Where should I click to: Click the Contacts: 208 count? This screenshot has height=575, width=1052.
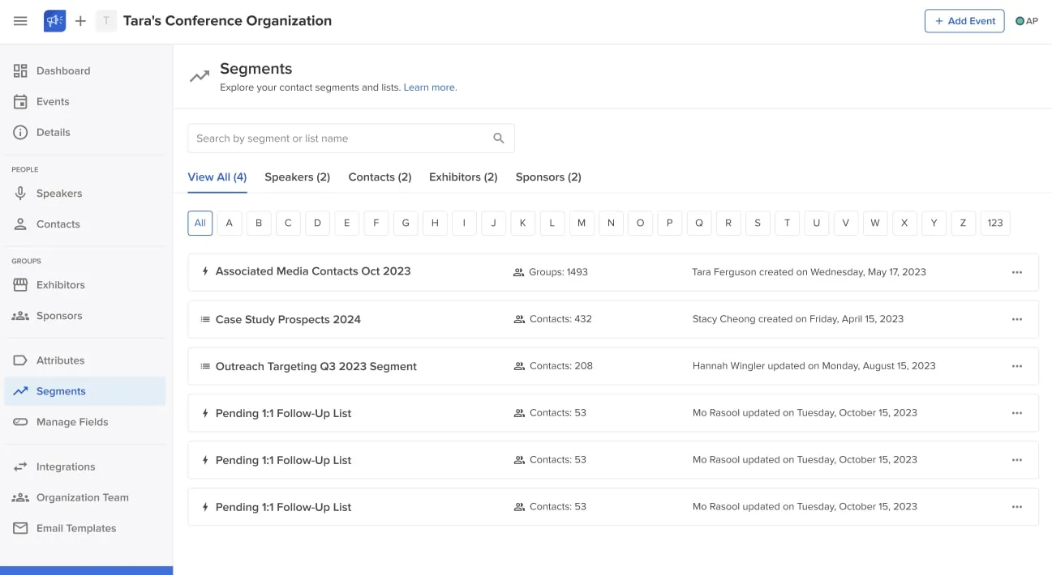(x=561, y=366)
